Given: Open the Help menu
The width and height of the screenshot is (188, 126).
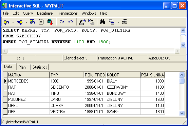Looking at the screenshot, I should 104,13.
